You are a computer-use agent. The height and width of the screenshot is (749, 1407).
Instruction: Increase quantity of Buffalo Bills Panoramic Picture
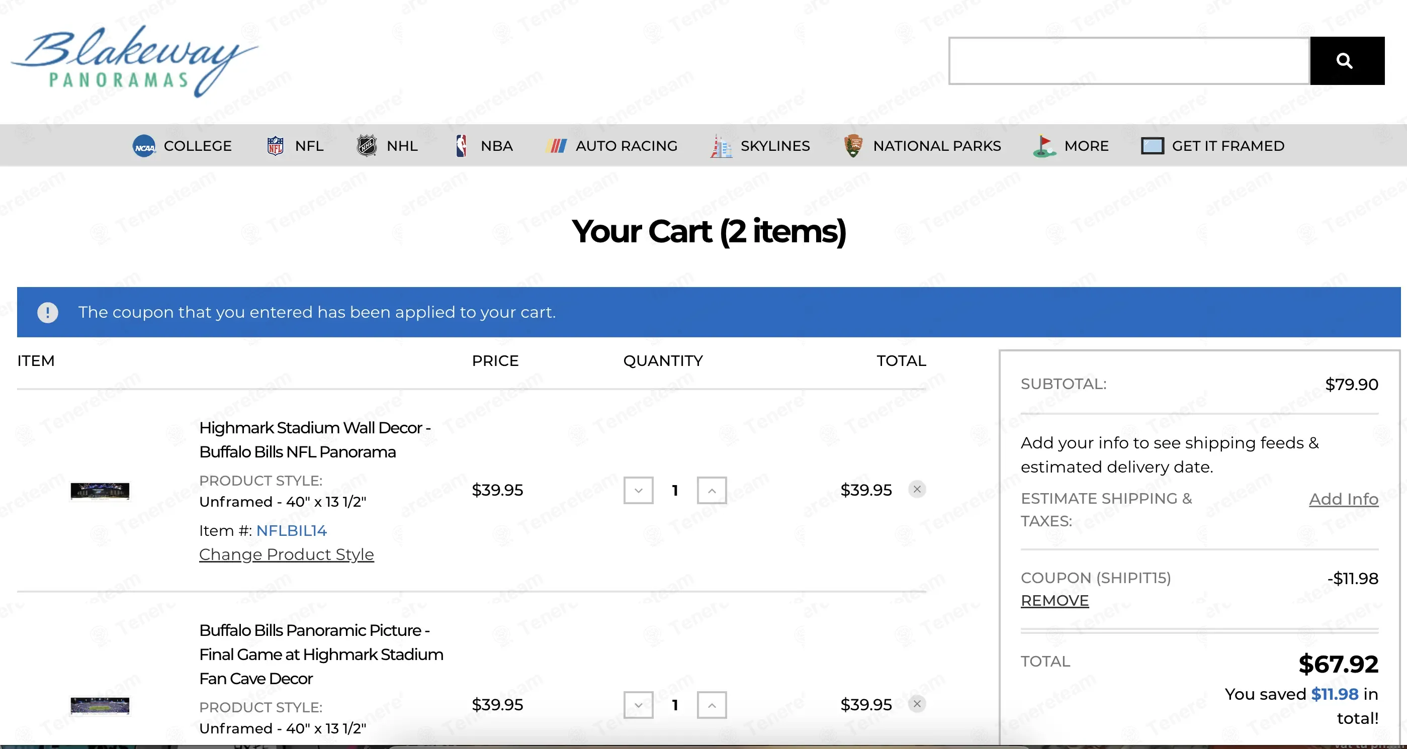[x=712, y=705]
